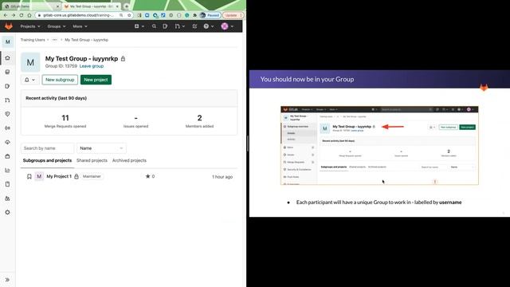Open the Groups dropdown menu
Viewport: 510px width, 287px height.
(x=57, y=26)
